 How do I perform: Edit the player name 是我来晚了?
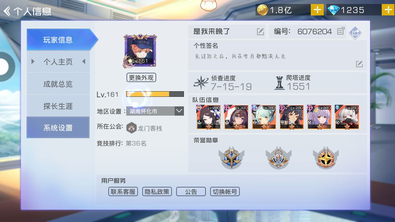(x=260, y=31)
